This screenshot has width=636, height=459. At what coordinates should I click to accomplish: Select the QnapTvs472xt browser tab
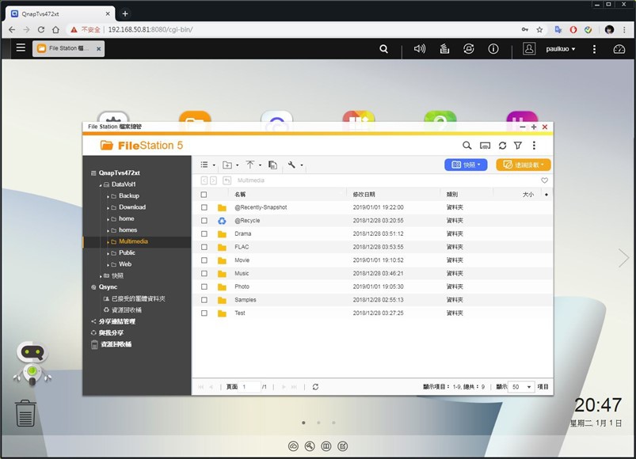(x=59, y=13)
